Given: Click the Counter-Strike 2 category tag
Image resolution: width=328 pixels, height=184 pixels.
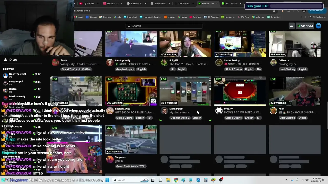Looking at the screenshot, I should [180, 118].
